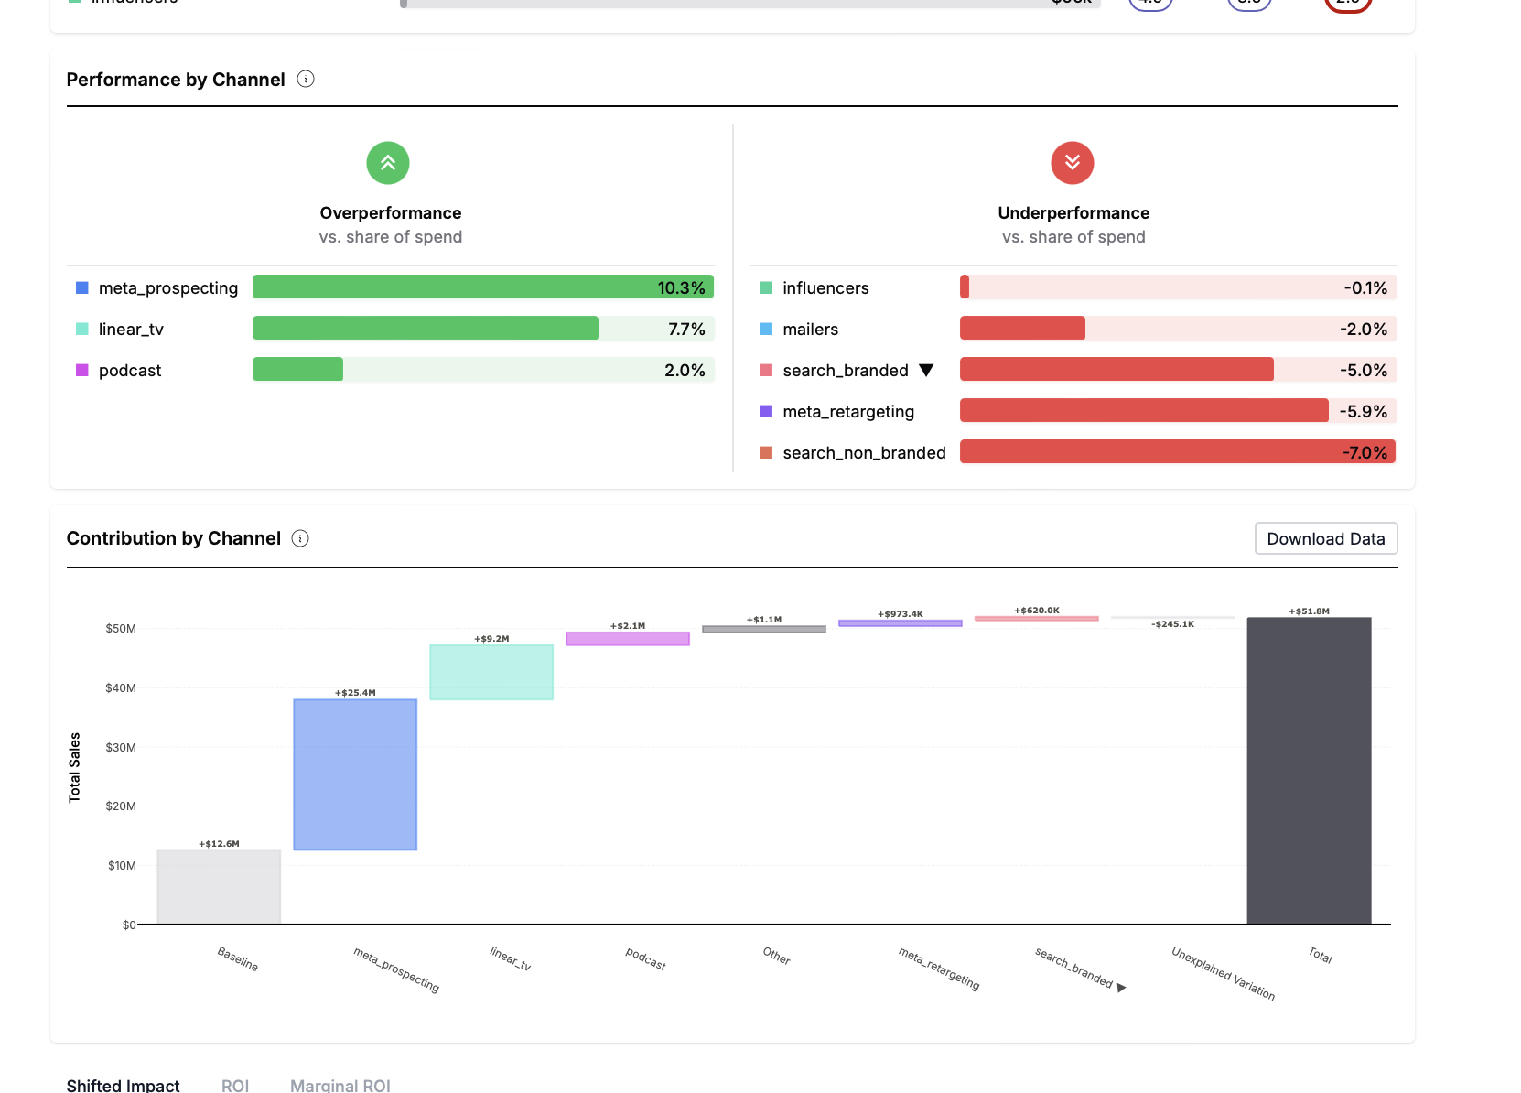This screenshot has height=1093, width=1521.
Task: Open the Marginal ROI tab
Action: point(340,1085)
